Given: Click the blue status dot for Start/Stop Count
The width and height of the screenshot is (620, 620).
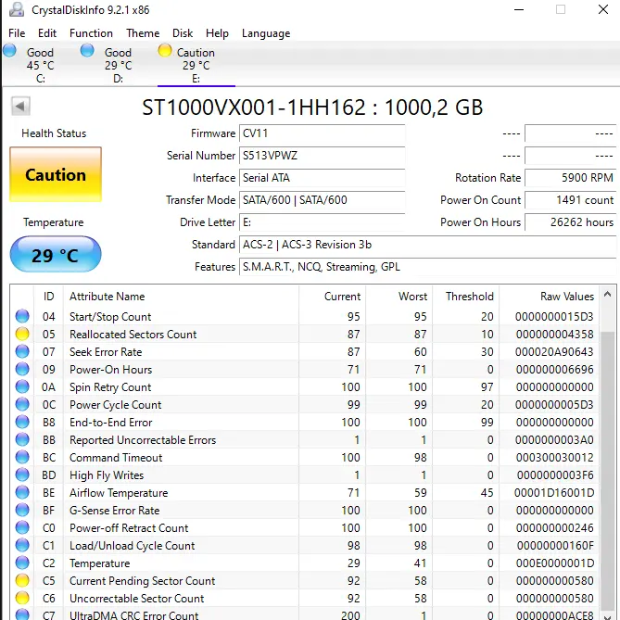Looking at the screenshot, I should 22,316.
